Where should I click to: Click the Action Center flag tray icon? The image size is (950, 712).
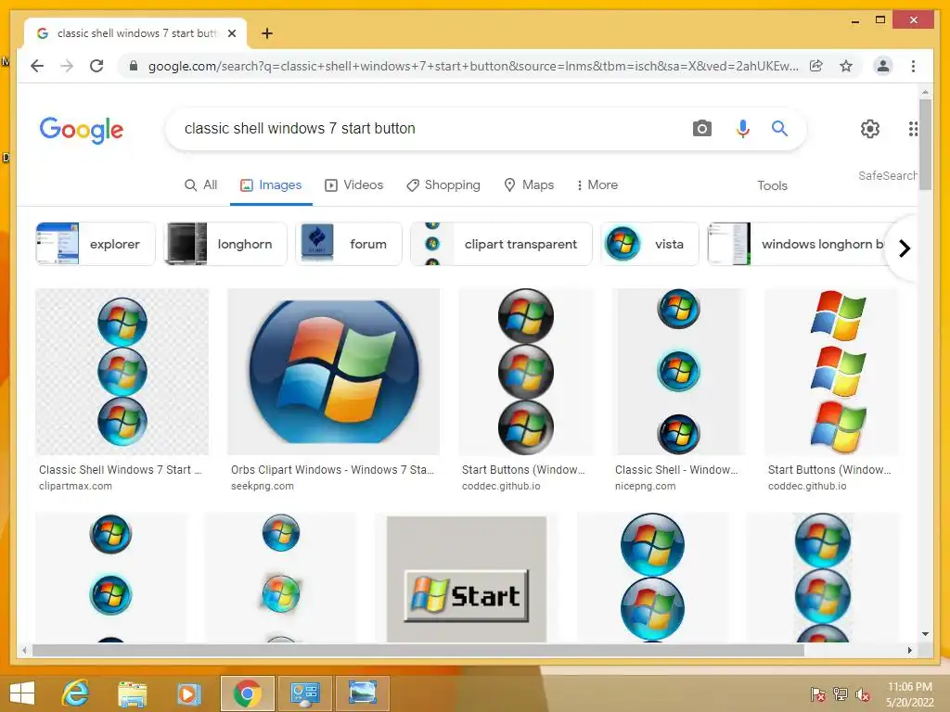point(817,693)
